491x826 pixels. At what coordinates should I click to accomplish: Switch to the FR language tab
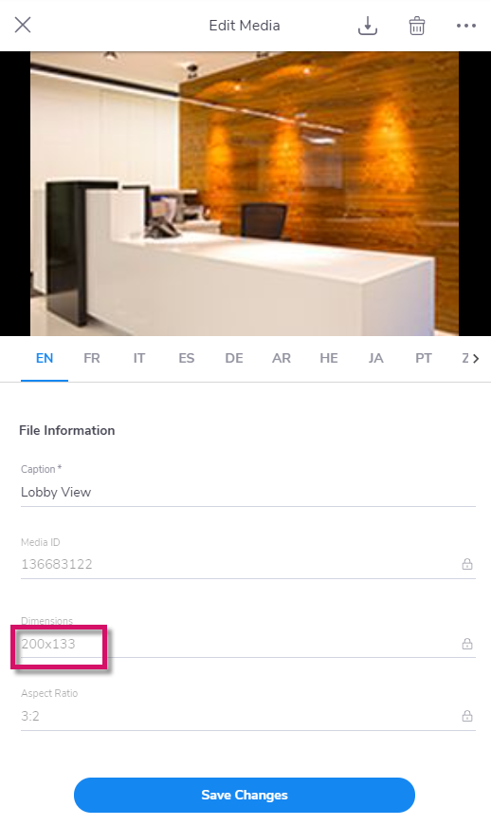[x=92, y=358]
